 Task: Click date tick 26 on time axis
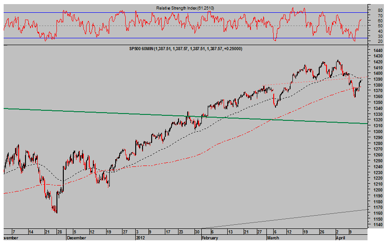tap(322, 232)
